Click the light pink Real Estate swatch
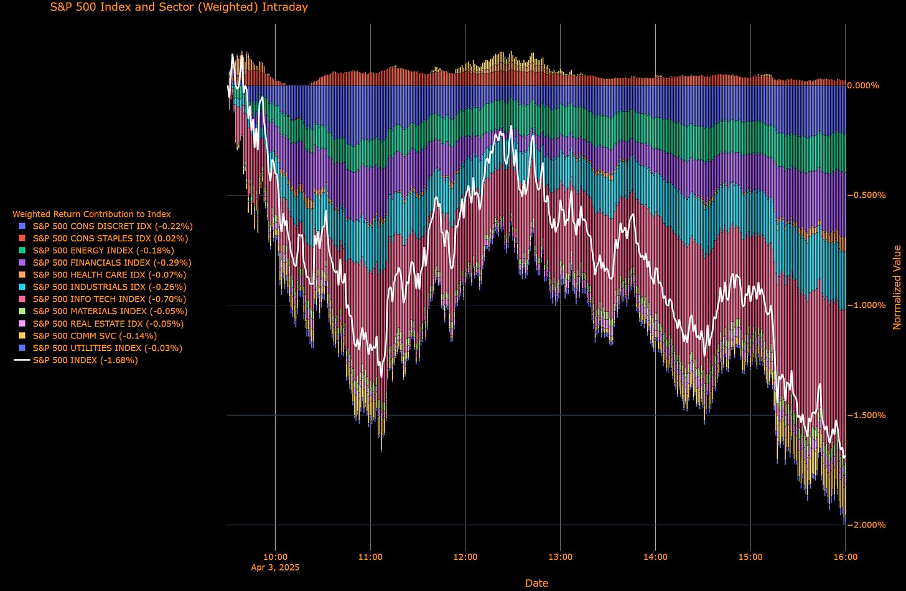906x591 pixels. click(22, 323)
